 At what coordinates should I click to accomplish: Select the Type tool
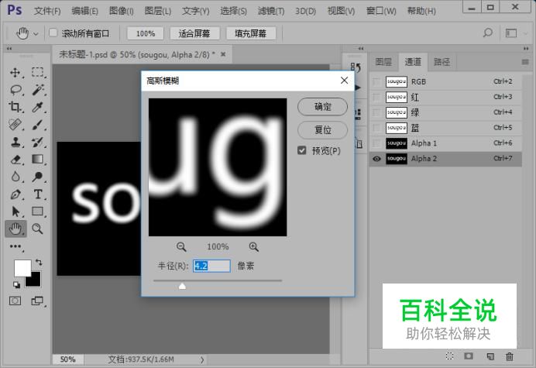38,194
